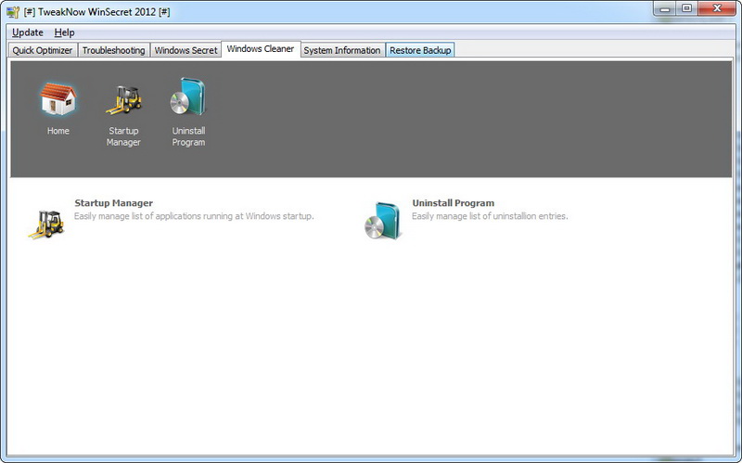Click 'Easily manage list of uninstallion entries' text
Image resolution: width=742 pixels, height=463 pixels.
click(490, 216)
